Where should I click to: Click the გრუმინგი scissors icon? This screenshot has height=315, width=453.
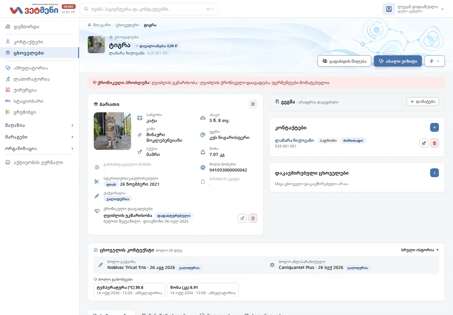[x=8, y=112]
